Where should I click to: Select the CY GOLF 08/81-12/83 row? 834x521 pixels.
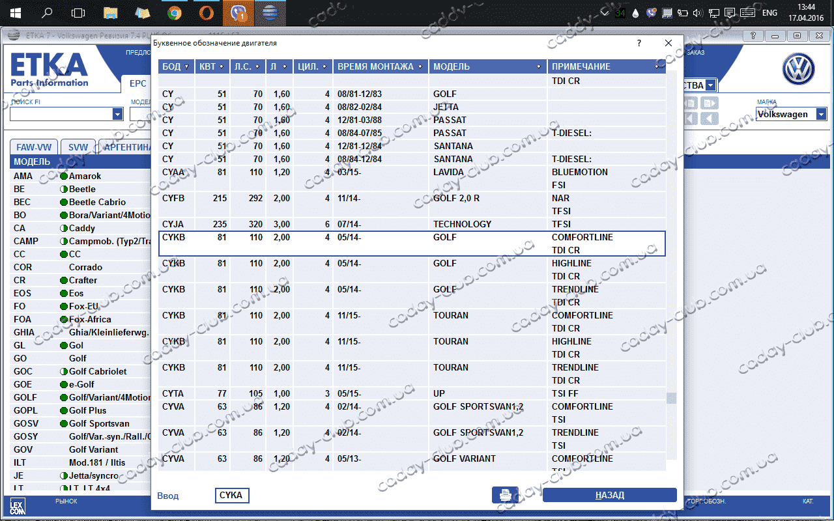pyautogui.click(x=412, y=94)
